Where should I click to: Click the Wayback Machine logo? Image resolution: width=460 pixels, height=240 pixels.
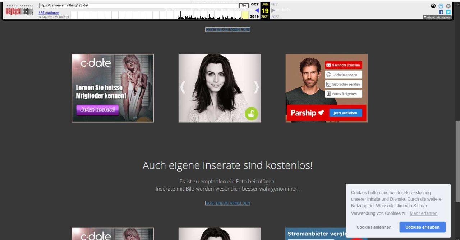coord(19,10)
